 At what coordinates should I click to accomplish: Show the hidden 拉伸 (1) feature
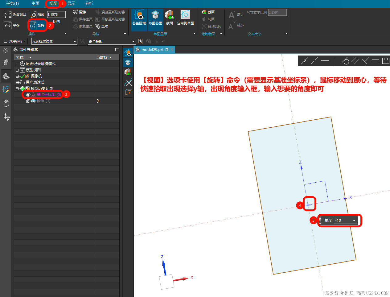pos(28,101)
